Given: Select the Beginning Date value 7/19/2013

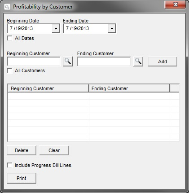Looking at the screenshot, I should (x=21, y=28).
